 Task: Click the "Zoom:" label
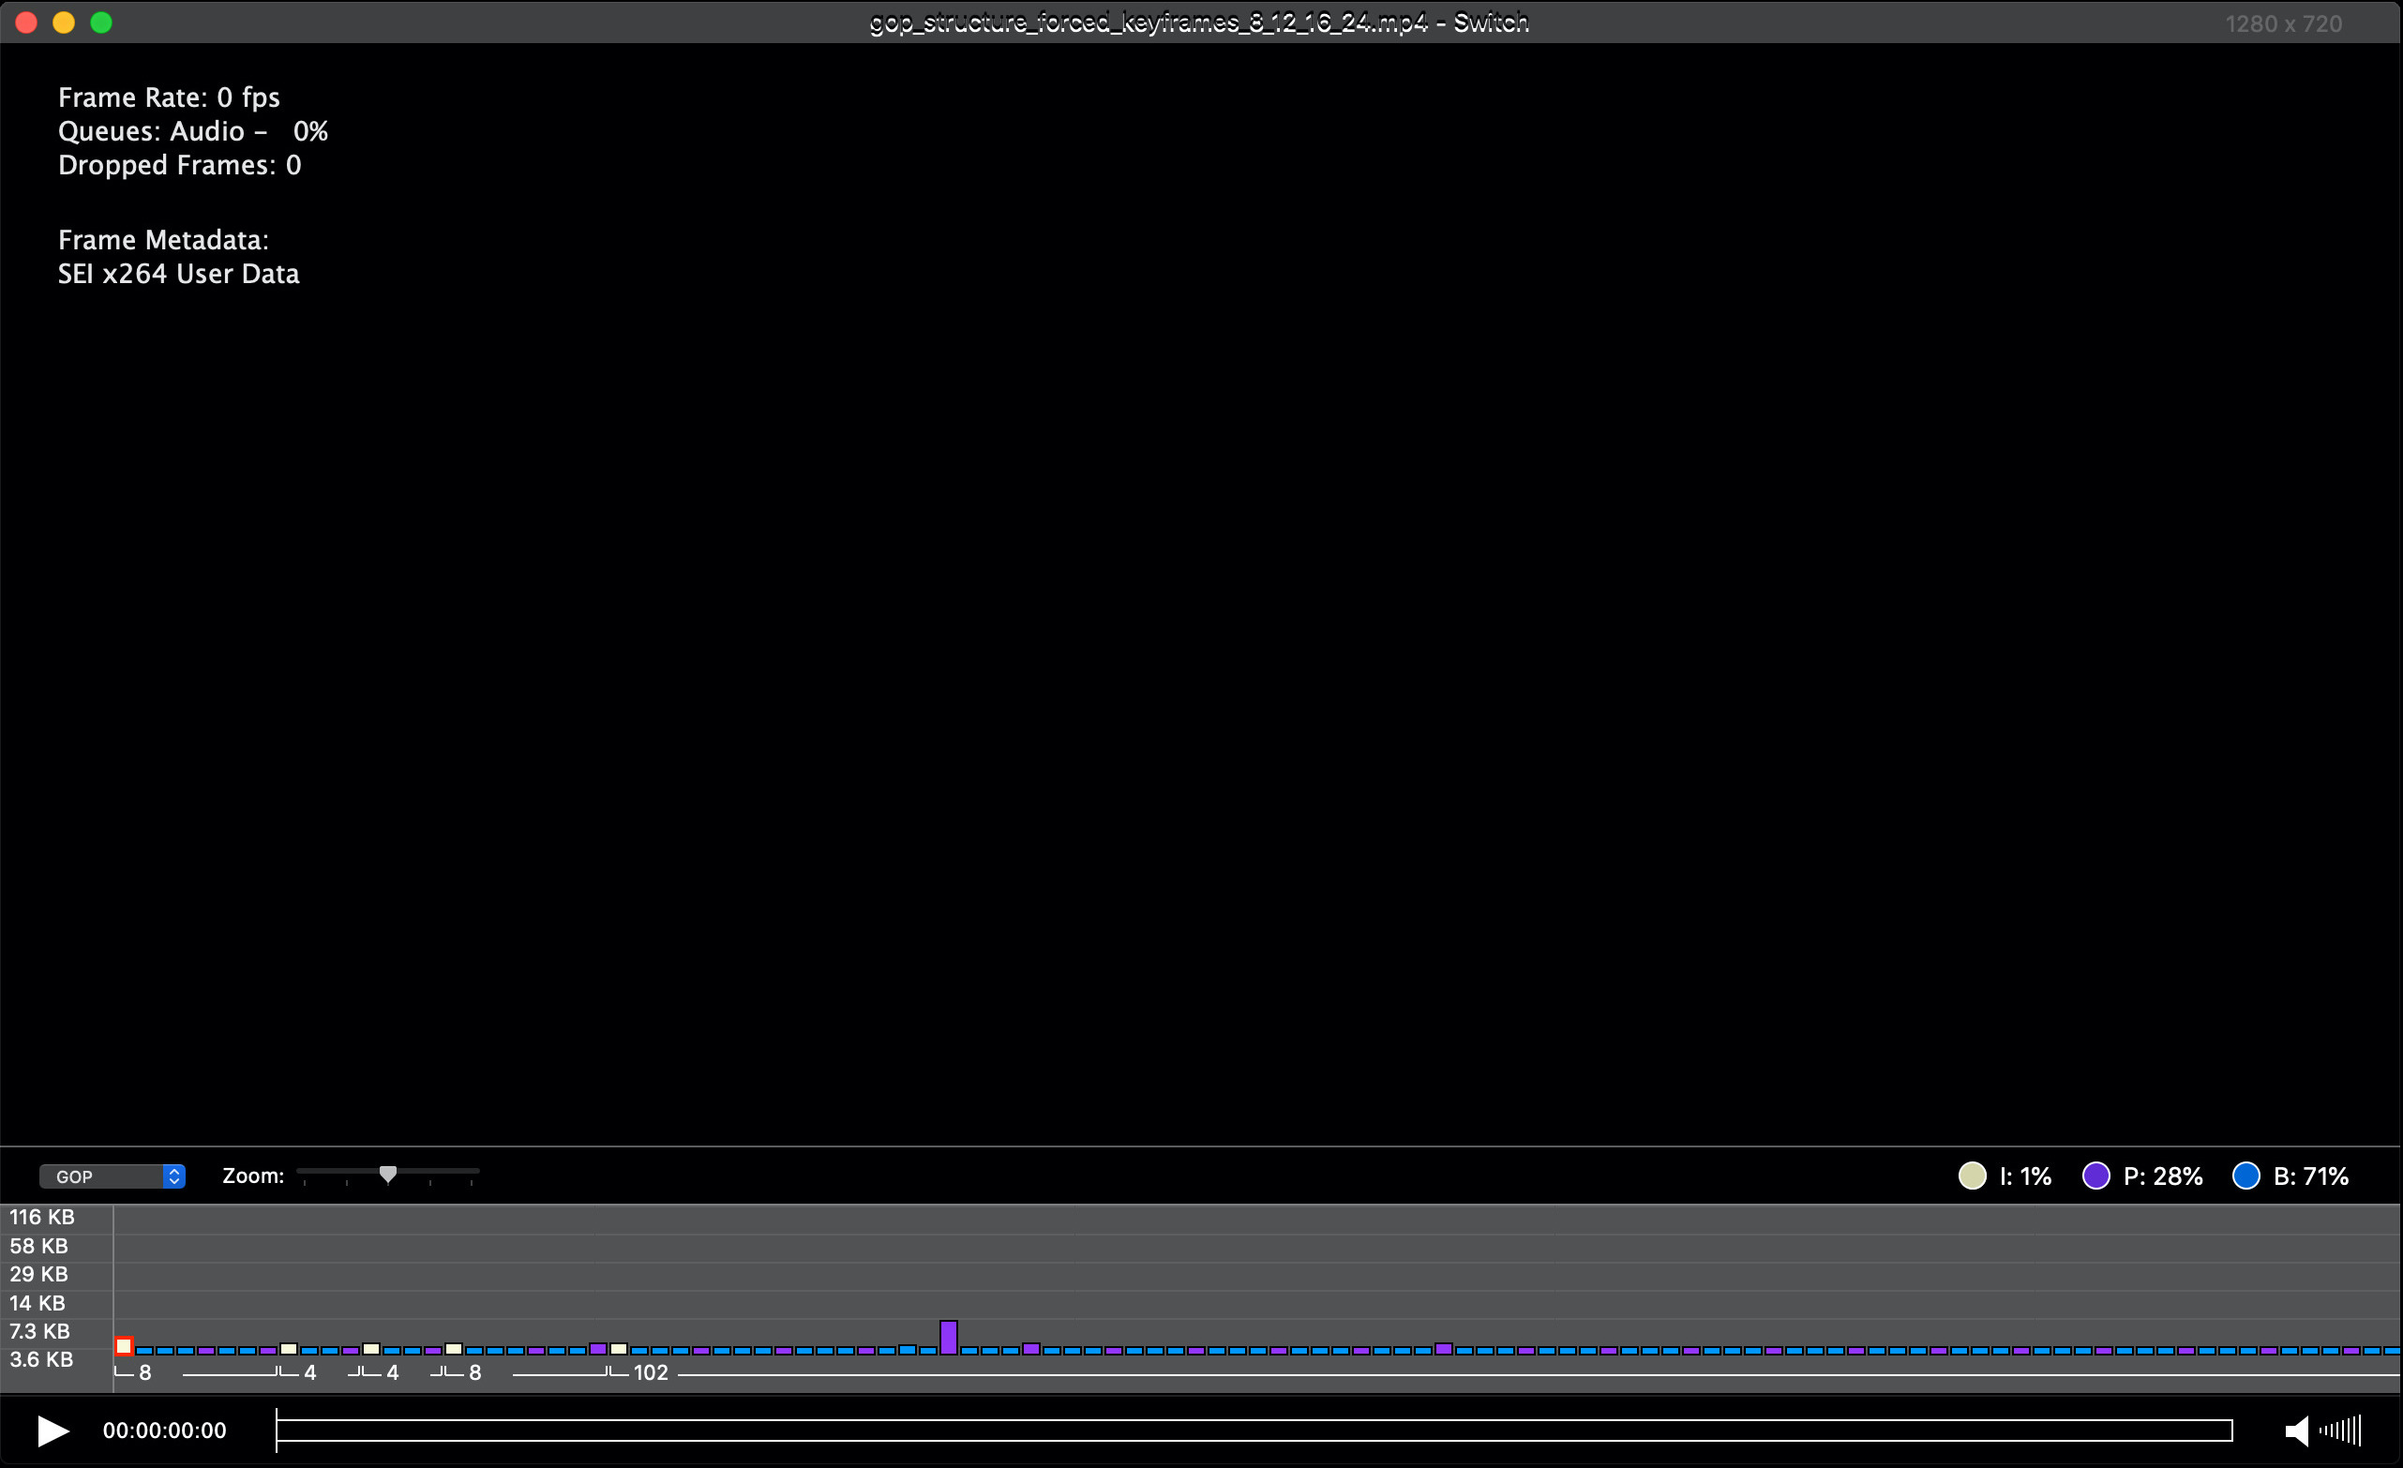(x=253, y=1176)
